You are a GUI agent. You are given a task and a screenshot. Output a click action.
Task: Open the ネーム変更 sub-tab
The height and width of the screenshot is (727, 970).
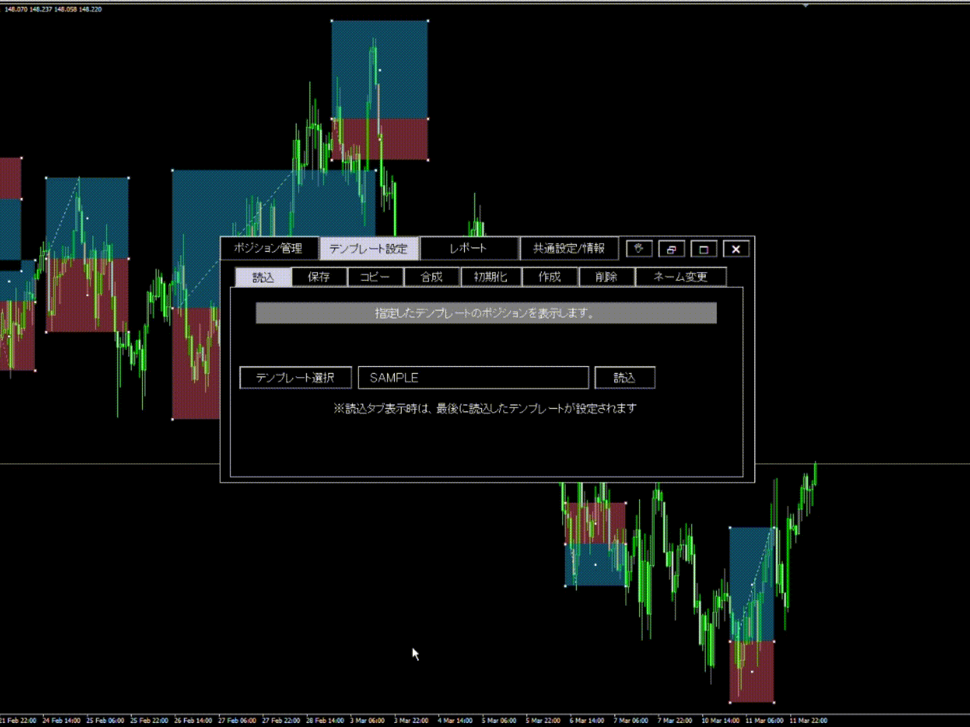tap(680, 277)
